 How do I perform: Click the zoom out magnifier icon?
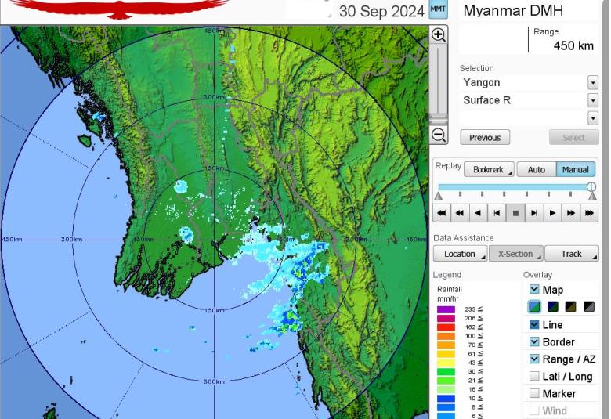point(439,135)
